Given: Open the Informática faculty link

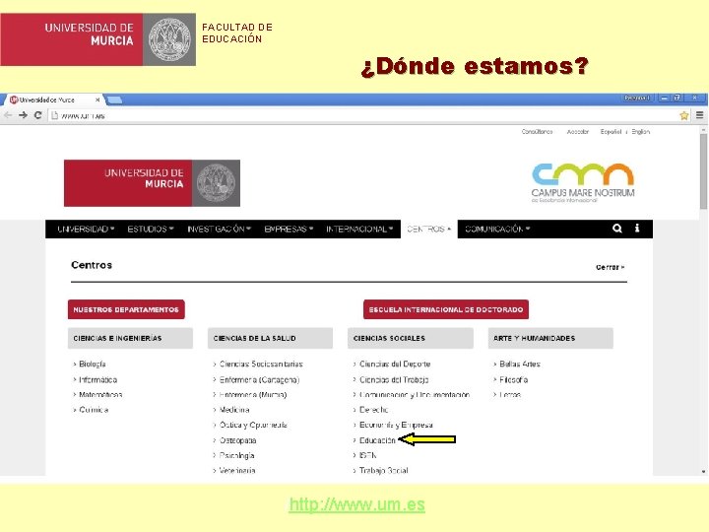Looking at the screenshot, I should pyautogui.click(x=98, y=379).
